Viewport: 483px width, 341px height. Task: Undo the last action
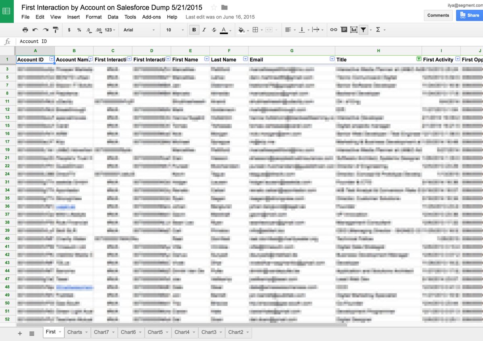[35, 30]
